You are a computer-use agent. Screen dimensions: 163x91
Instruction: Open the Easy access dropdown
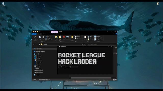pyautogui.click(x=78, y=38)
